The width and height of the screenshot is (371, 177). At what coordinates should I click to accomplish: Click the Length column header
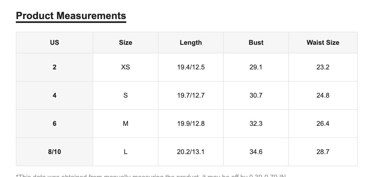pyautogui.click(x=191, y=43)
